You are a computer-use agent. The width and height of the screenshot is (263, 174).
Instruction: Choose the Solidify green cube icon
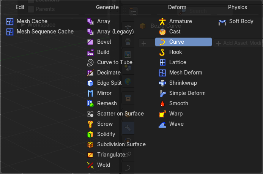90,134
